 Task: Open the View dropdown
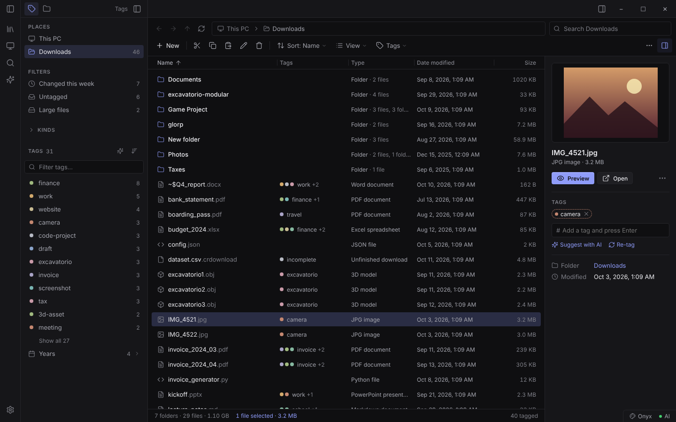pyautogui.click(x=351, y=45)
